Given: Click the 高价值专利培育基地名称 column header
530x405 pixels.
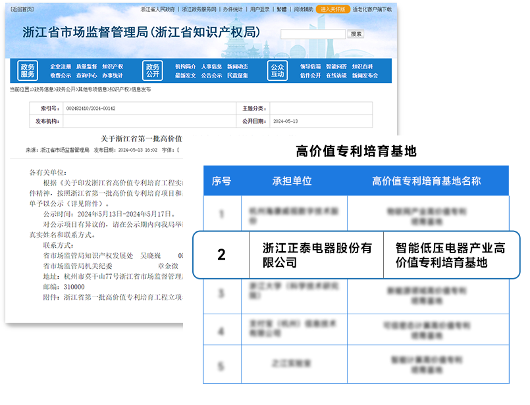Looking at the screenshot, I should coord(426,181).
